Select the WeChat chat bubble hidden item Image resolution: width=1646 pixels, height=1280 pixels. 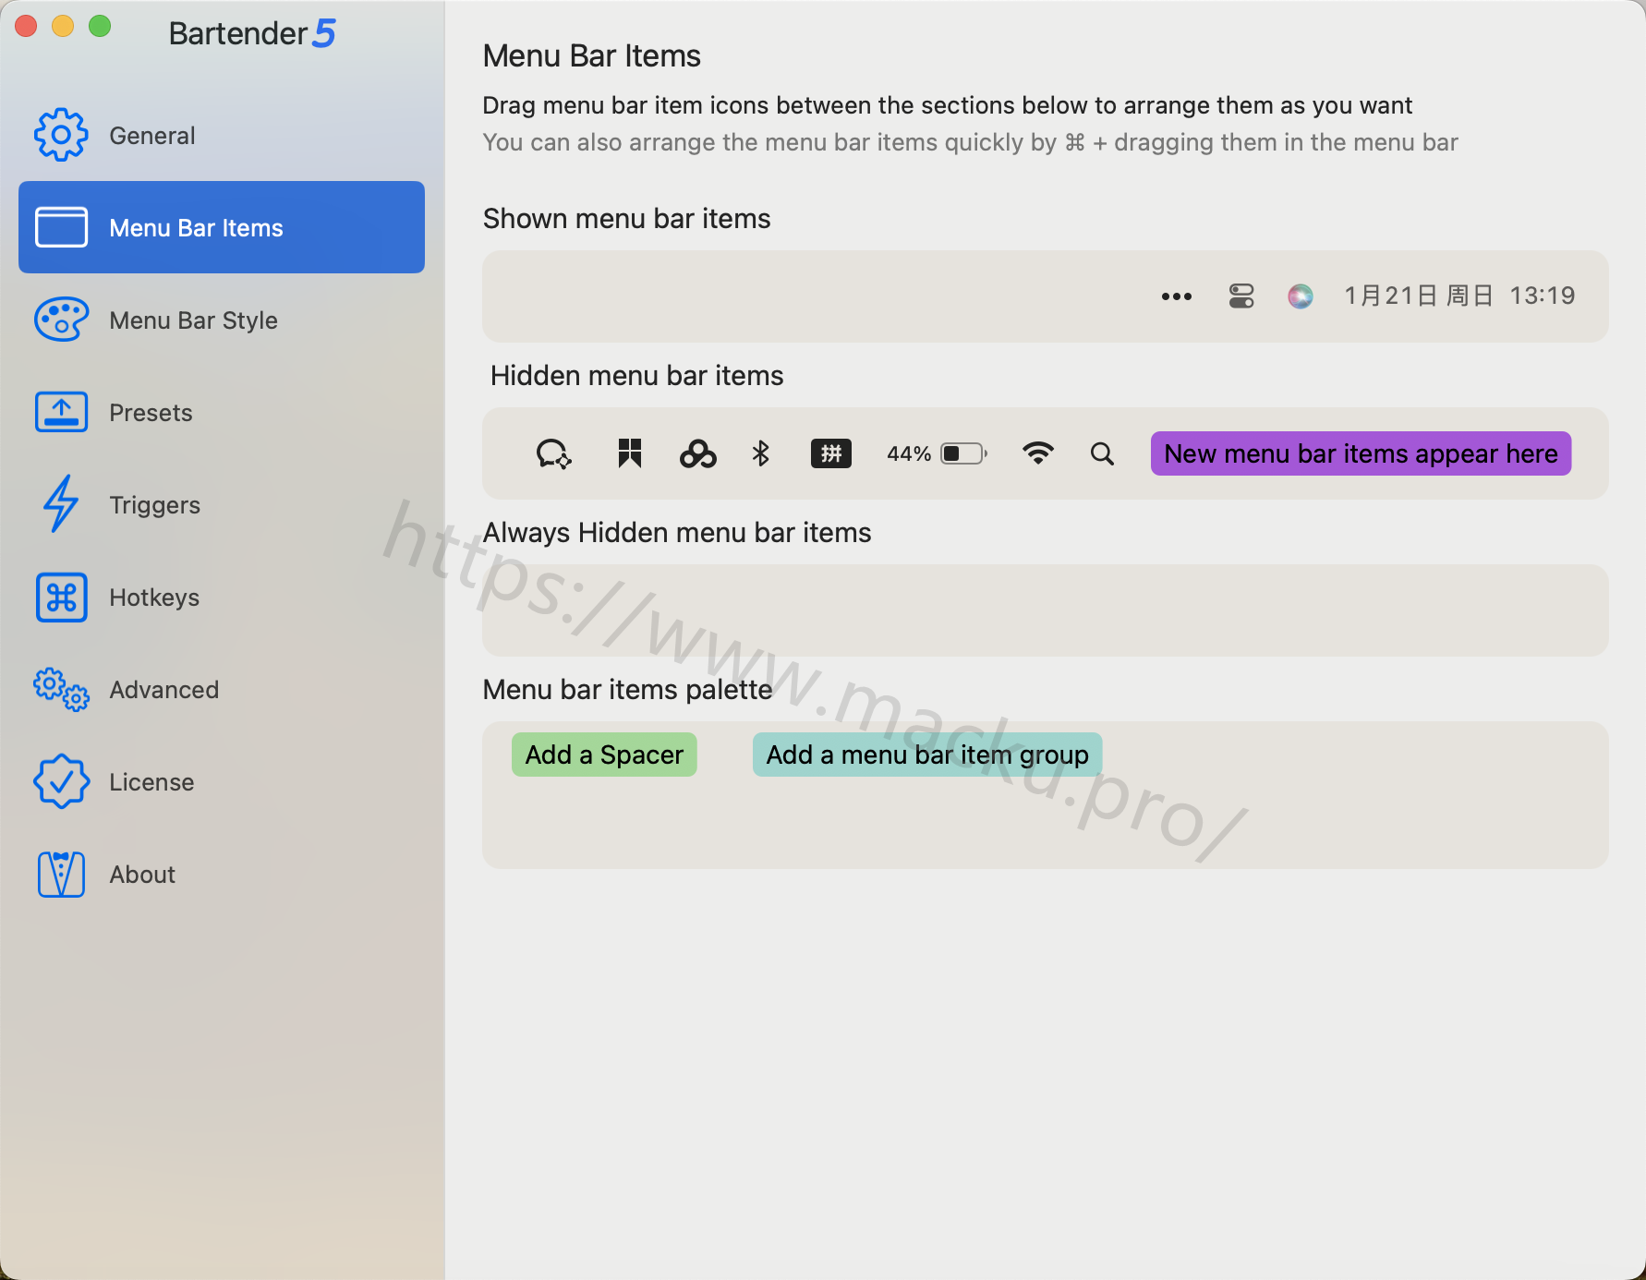553,453
